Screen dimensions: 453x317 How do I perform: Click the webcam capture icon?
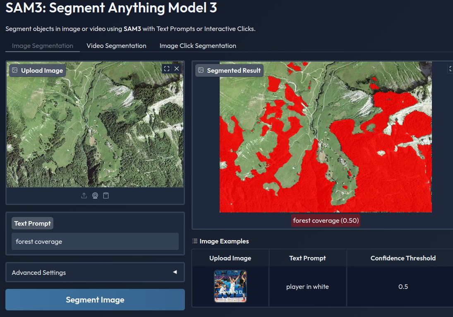tap(95, 195)
